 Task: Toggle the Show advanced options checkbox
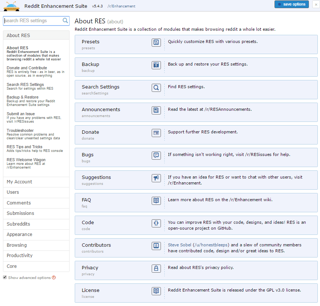(x=4, y=277)
